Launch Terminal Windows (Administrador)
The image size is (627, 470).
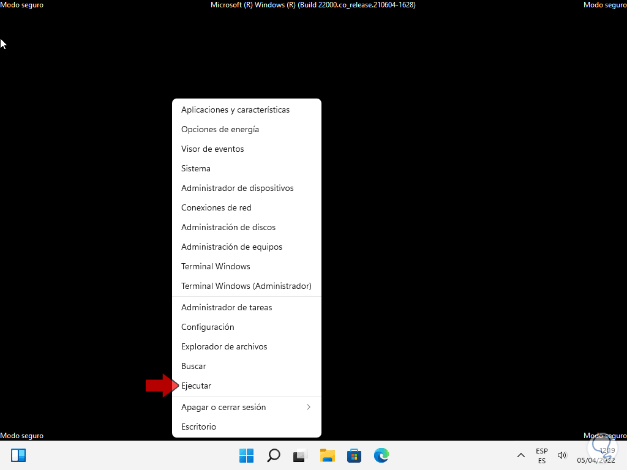coord(247,286)
